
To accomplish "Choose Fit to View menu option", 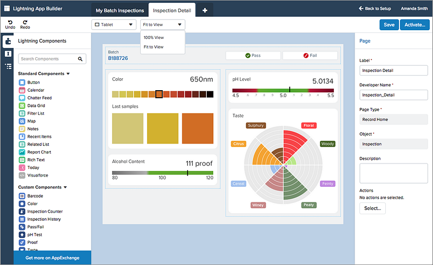I will 154,47.
